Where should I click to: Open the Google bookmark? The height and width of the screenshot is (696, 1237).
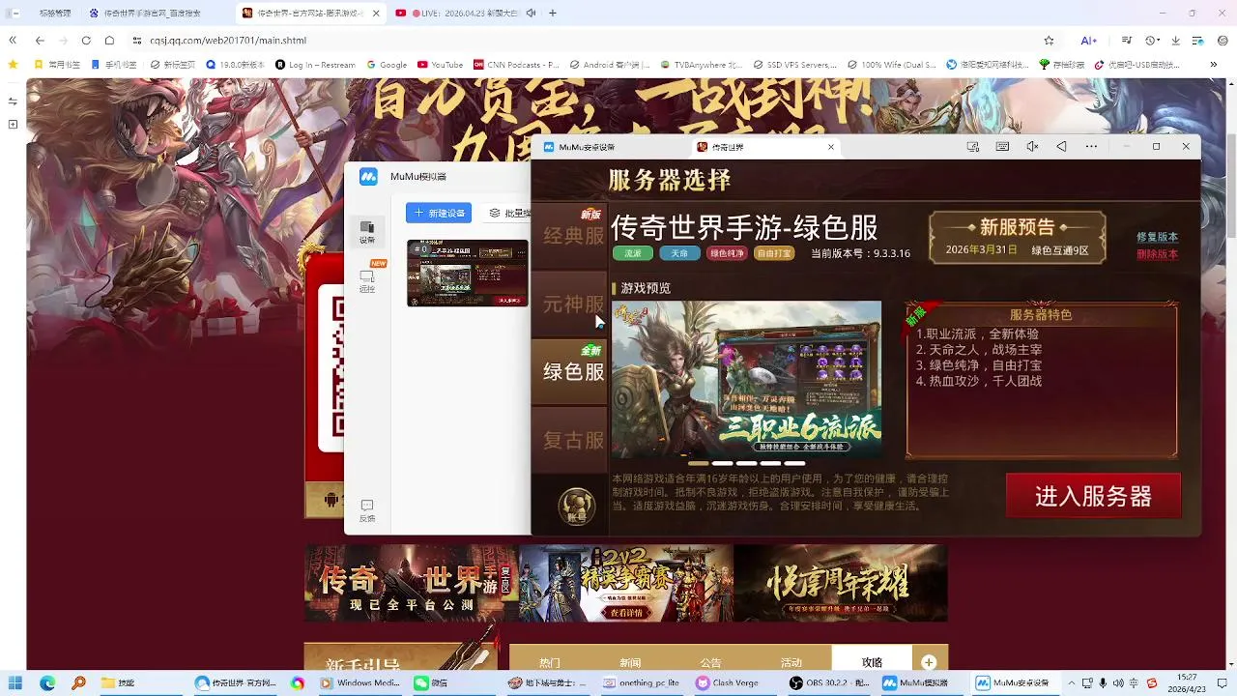point(387,65)
